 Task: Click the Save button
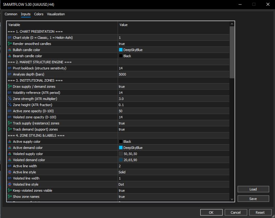(x=253, y=199)
